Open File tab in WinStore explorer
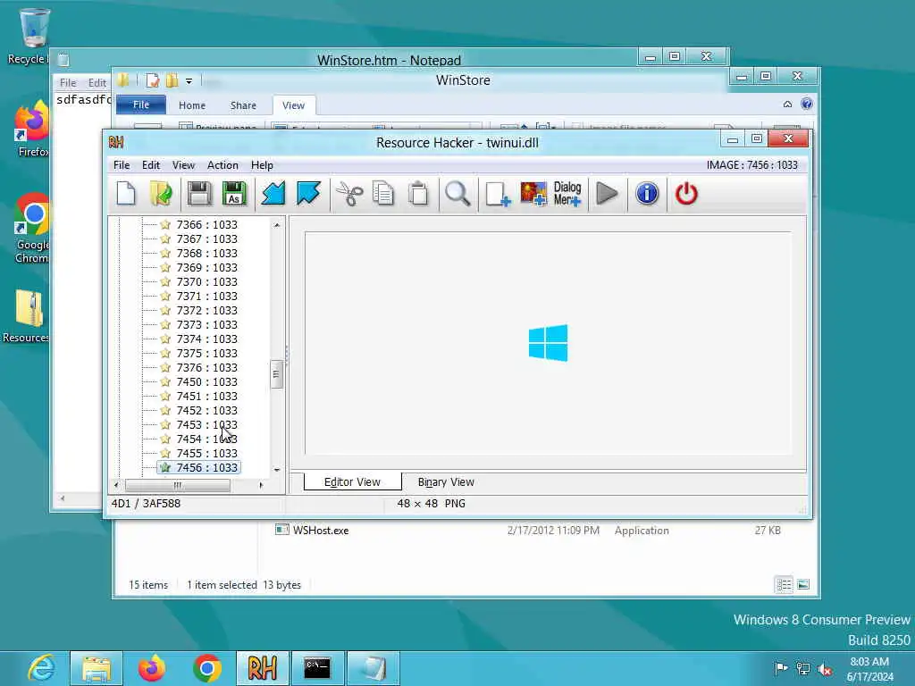The height and width of the screenshot is (686, 915). click(140, 105)
